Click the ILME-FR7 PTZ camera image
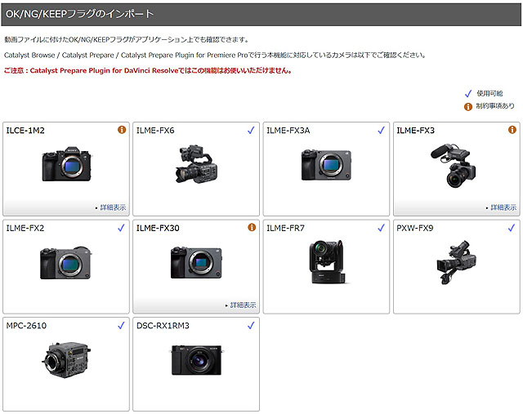Image resolution: width=523 pixels, height=414 pixels. tap(327, 261)
